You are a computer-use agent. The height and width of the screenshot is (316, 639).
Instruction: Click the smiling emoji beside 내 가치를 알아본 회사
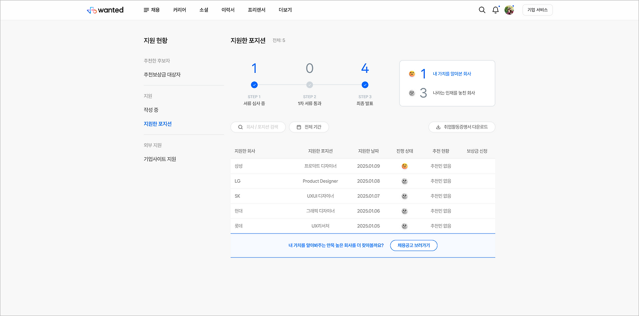coord(412,74)
